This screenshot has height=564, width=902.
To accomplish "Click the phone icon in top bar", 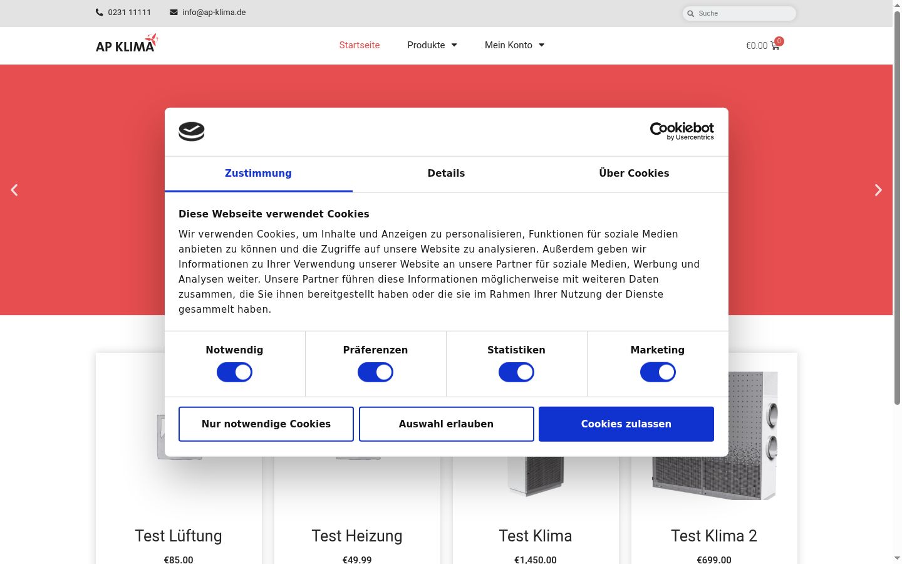I will pos(99,13).
